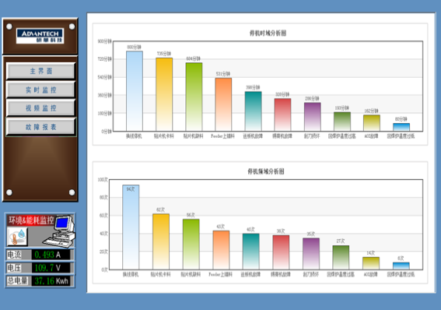Image resolution: width=441 pixels, height=310 pixels.
Task: Select the 62次 yellow bar
Action: point(161,241)
